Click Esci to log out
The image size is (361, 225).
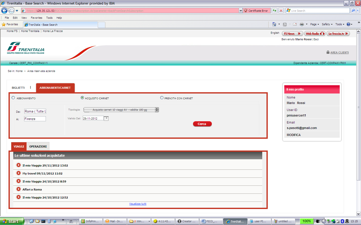coord(316,39)
